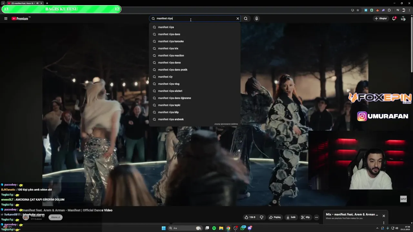Image resolution: width=413 pixels, height=232 pixels.
Task: Select suggestion 'manifest rüya dans pratik'
Action: 195,70
